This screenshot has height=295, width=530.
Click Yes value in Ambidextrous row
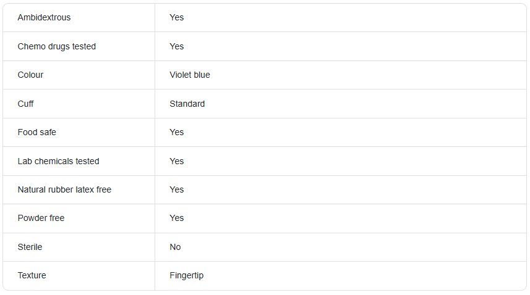[176, 17]
